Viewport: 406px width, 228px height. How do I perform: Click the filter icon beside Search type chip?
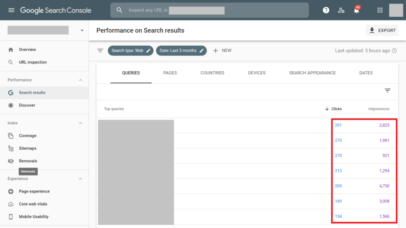100,51
